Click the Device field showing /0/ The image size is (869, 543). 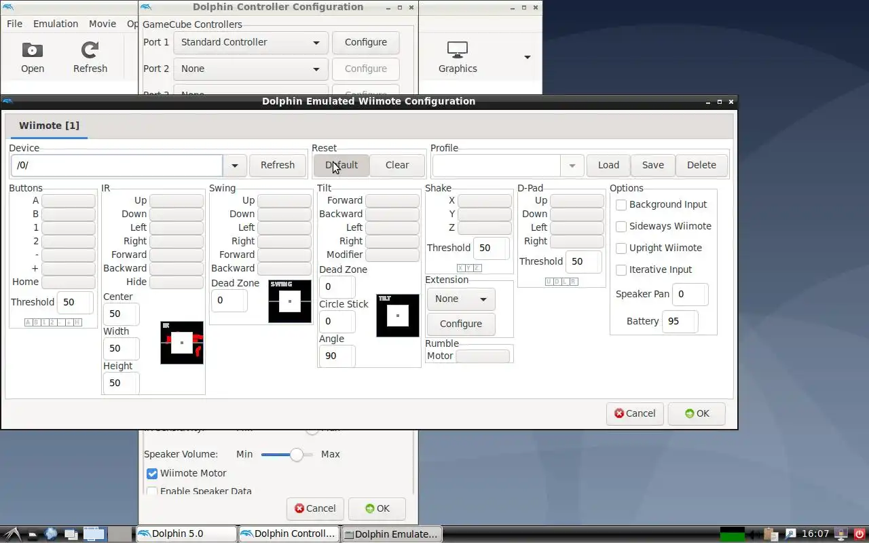click(x=117, y=165)
